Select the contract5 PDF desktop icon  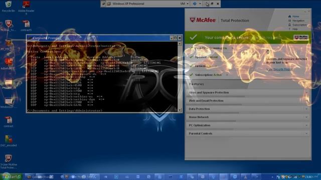[26, 25]
